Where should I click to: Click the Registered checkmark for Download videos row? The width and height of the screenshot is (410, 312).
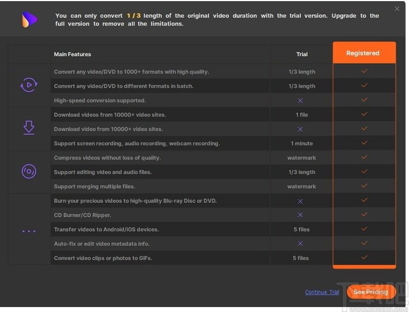click(x=364, y=114)
